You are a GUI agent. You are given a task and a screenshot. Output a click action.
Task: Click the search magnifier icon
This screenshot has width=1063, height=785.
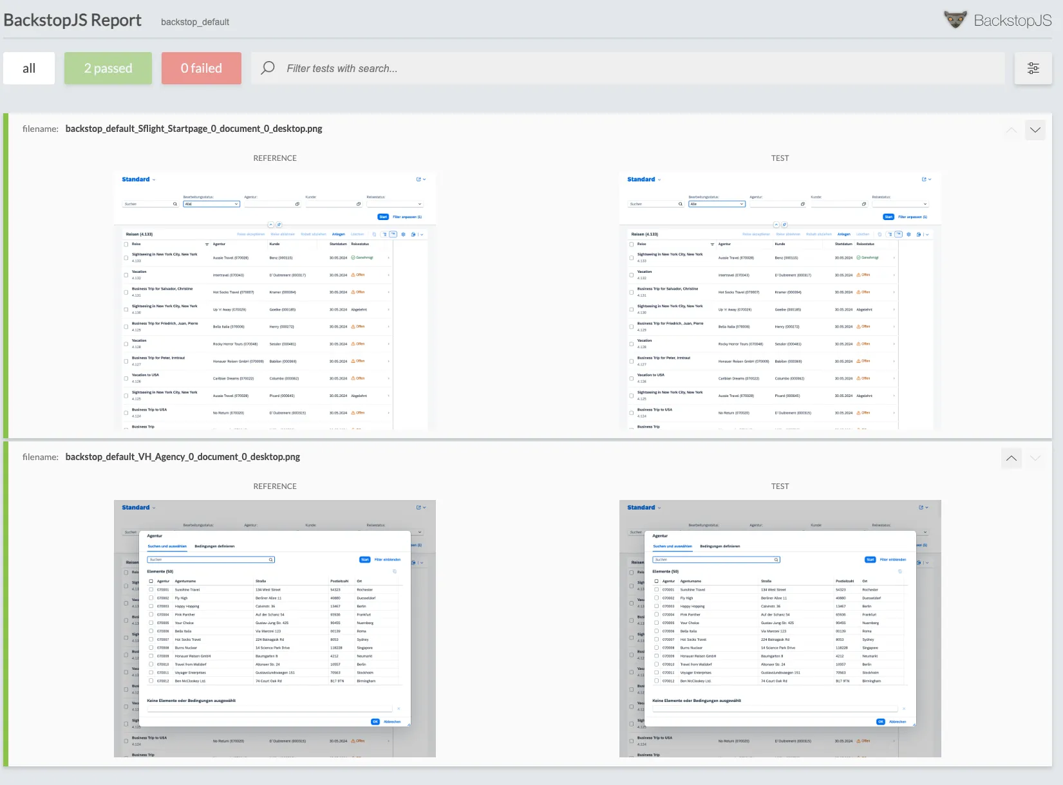268,68
